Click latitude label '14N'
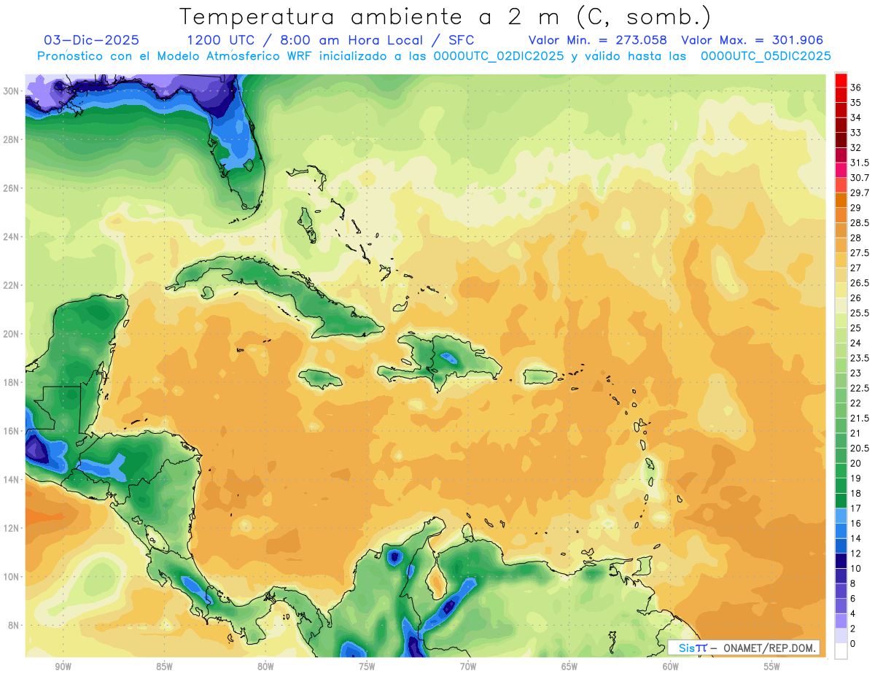The width and height of the screenshot is (875, 676). tap(11, 479)
